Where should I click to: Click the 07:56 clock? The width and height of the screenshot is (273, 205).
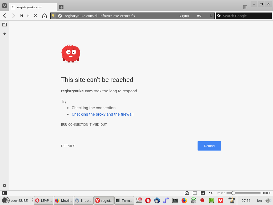tap(246, 201)
